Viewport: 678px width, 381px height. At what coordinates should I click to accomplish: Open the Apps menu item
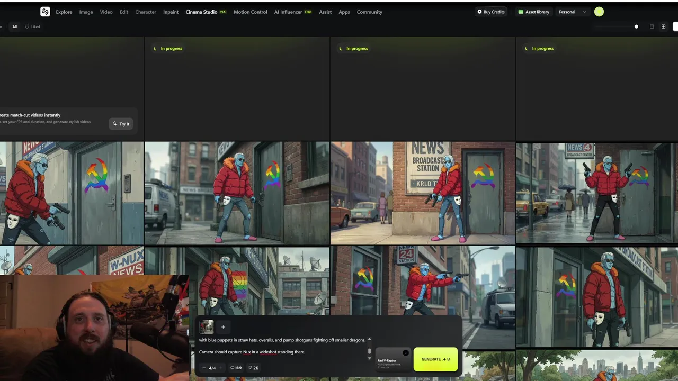point(344,12)
